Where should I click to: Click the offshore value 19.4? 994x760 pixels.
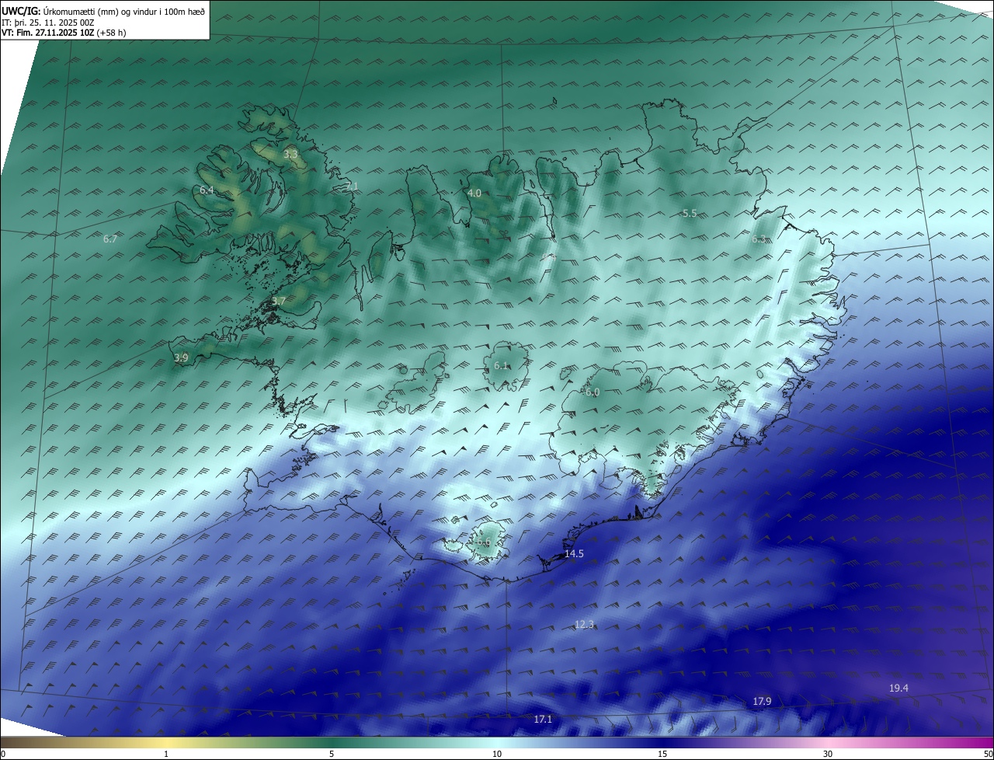pyautogui.click(x=898, y=688)
